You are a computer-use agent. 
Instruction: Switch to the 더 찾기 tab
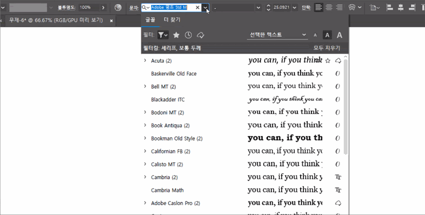[x=172, y=20]
